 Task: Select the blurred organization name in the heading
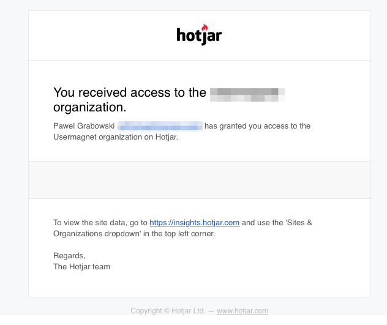tap(247, 94)
